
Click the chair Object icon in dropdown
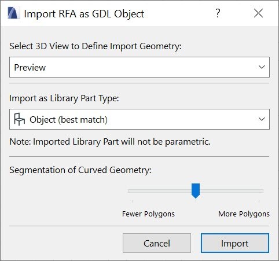point(19,119)
